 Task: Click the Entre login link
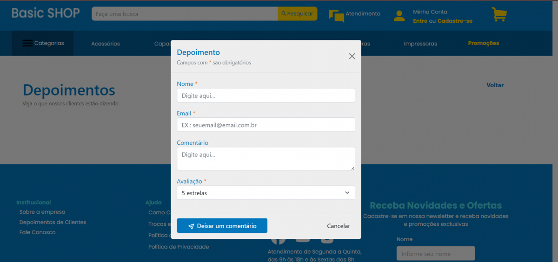pyautogui.click(x=420, y=21)
